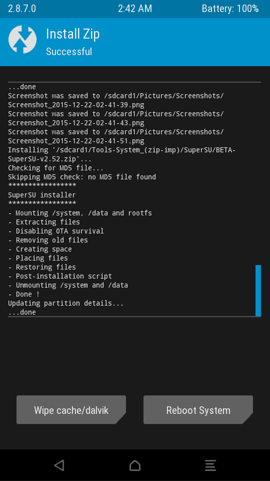Click the Battery: 100% indicator
Screen dimensions: 270x481
click(x=230, y=9)
